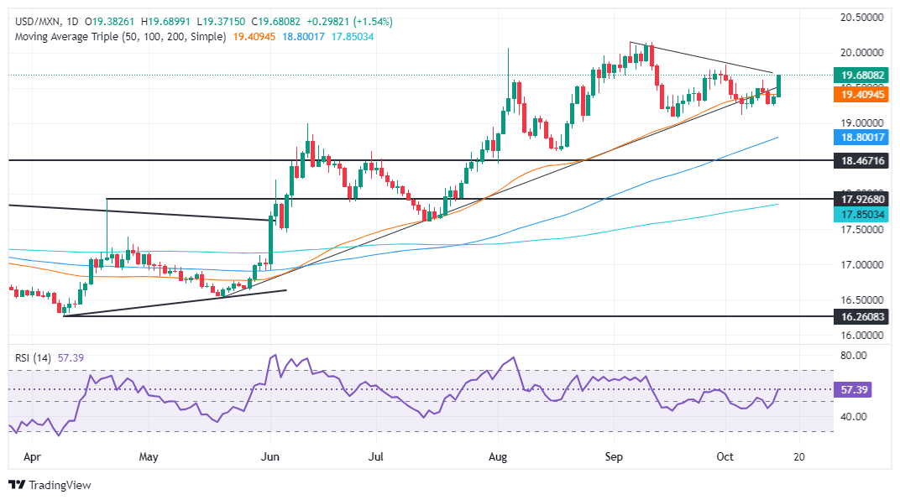Select the 17.92680 horizontal line label
900x500 pixels.
click(861, 199)
